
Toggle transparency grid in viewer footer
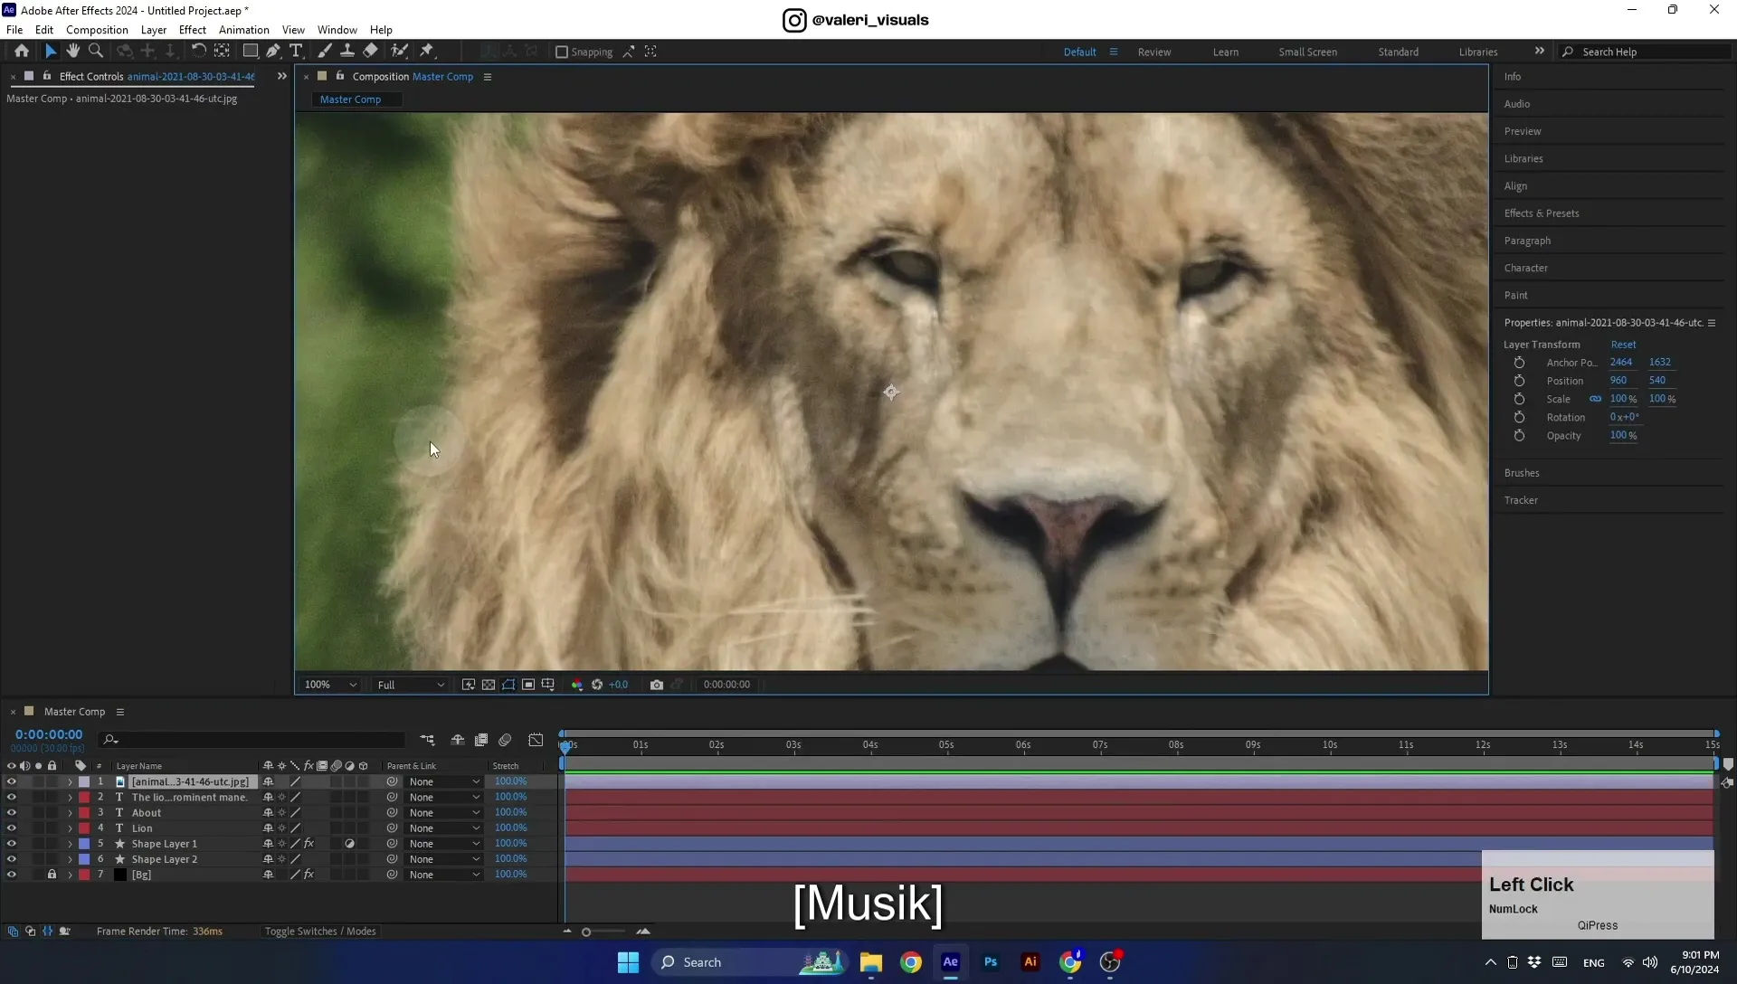click(x=489, y=685)
